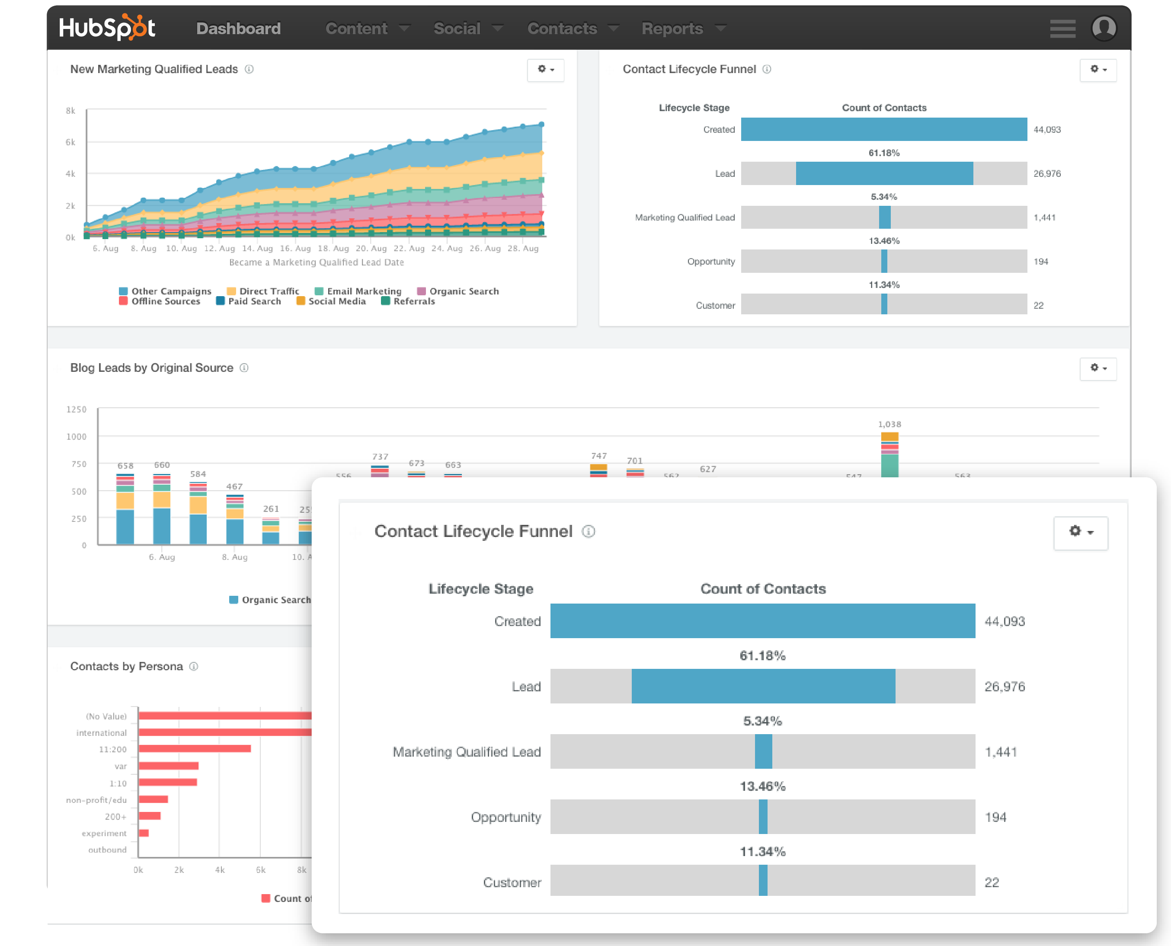Screen dimensions: 1171x946
Task: Click the 467 blog leads bar
Action: [235, 519]
